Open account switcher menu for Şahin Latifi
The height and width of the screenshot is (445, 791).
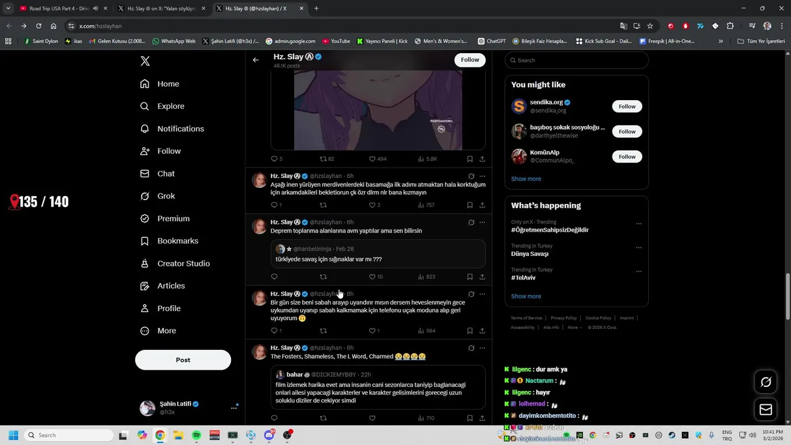click(x=234, y=408)
